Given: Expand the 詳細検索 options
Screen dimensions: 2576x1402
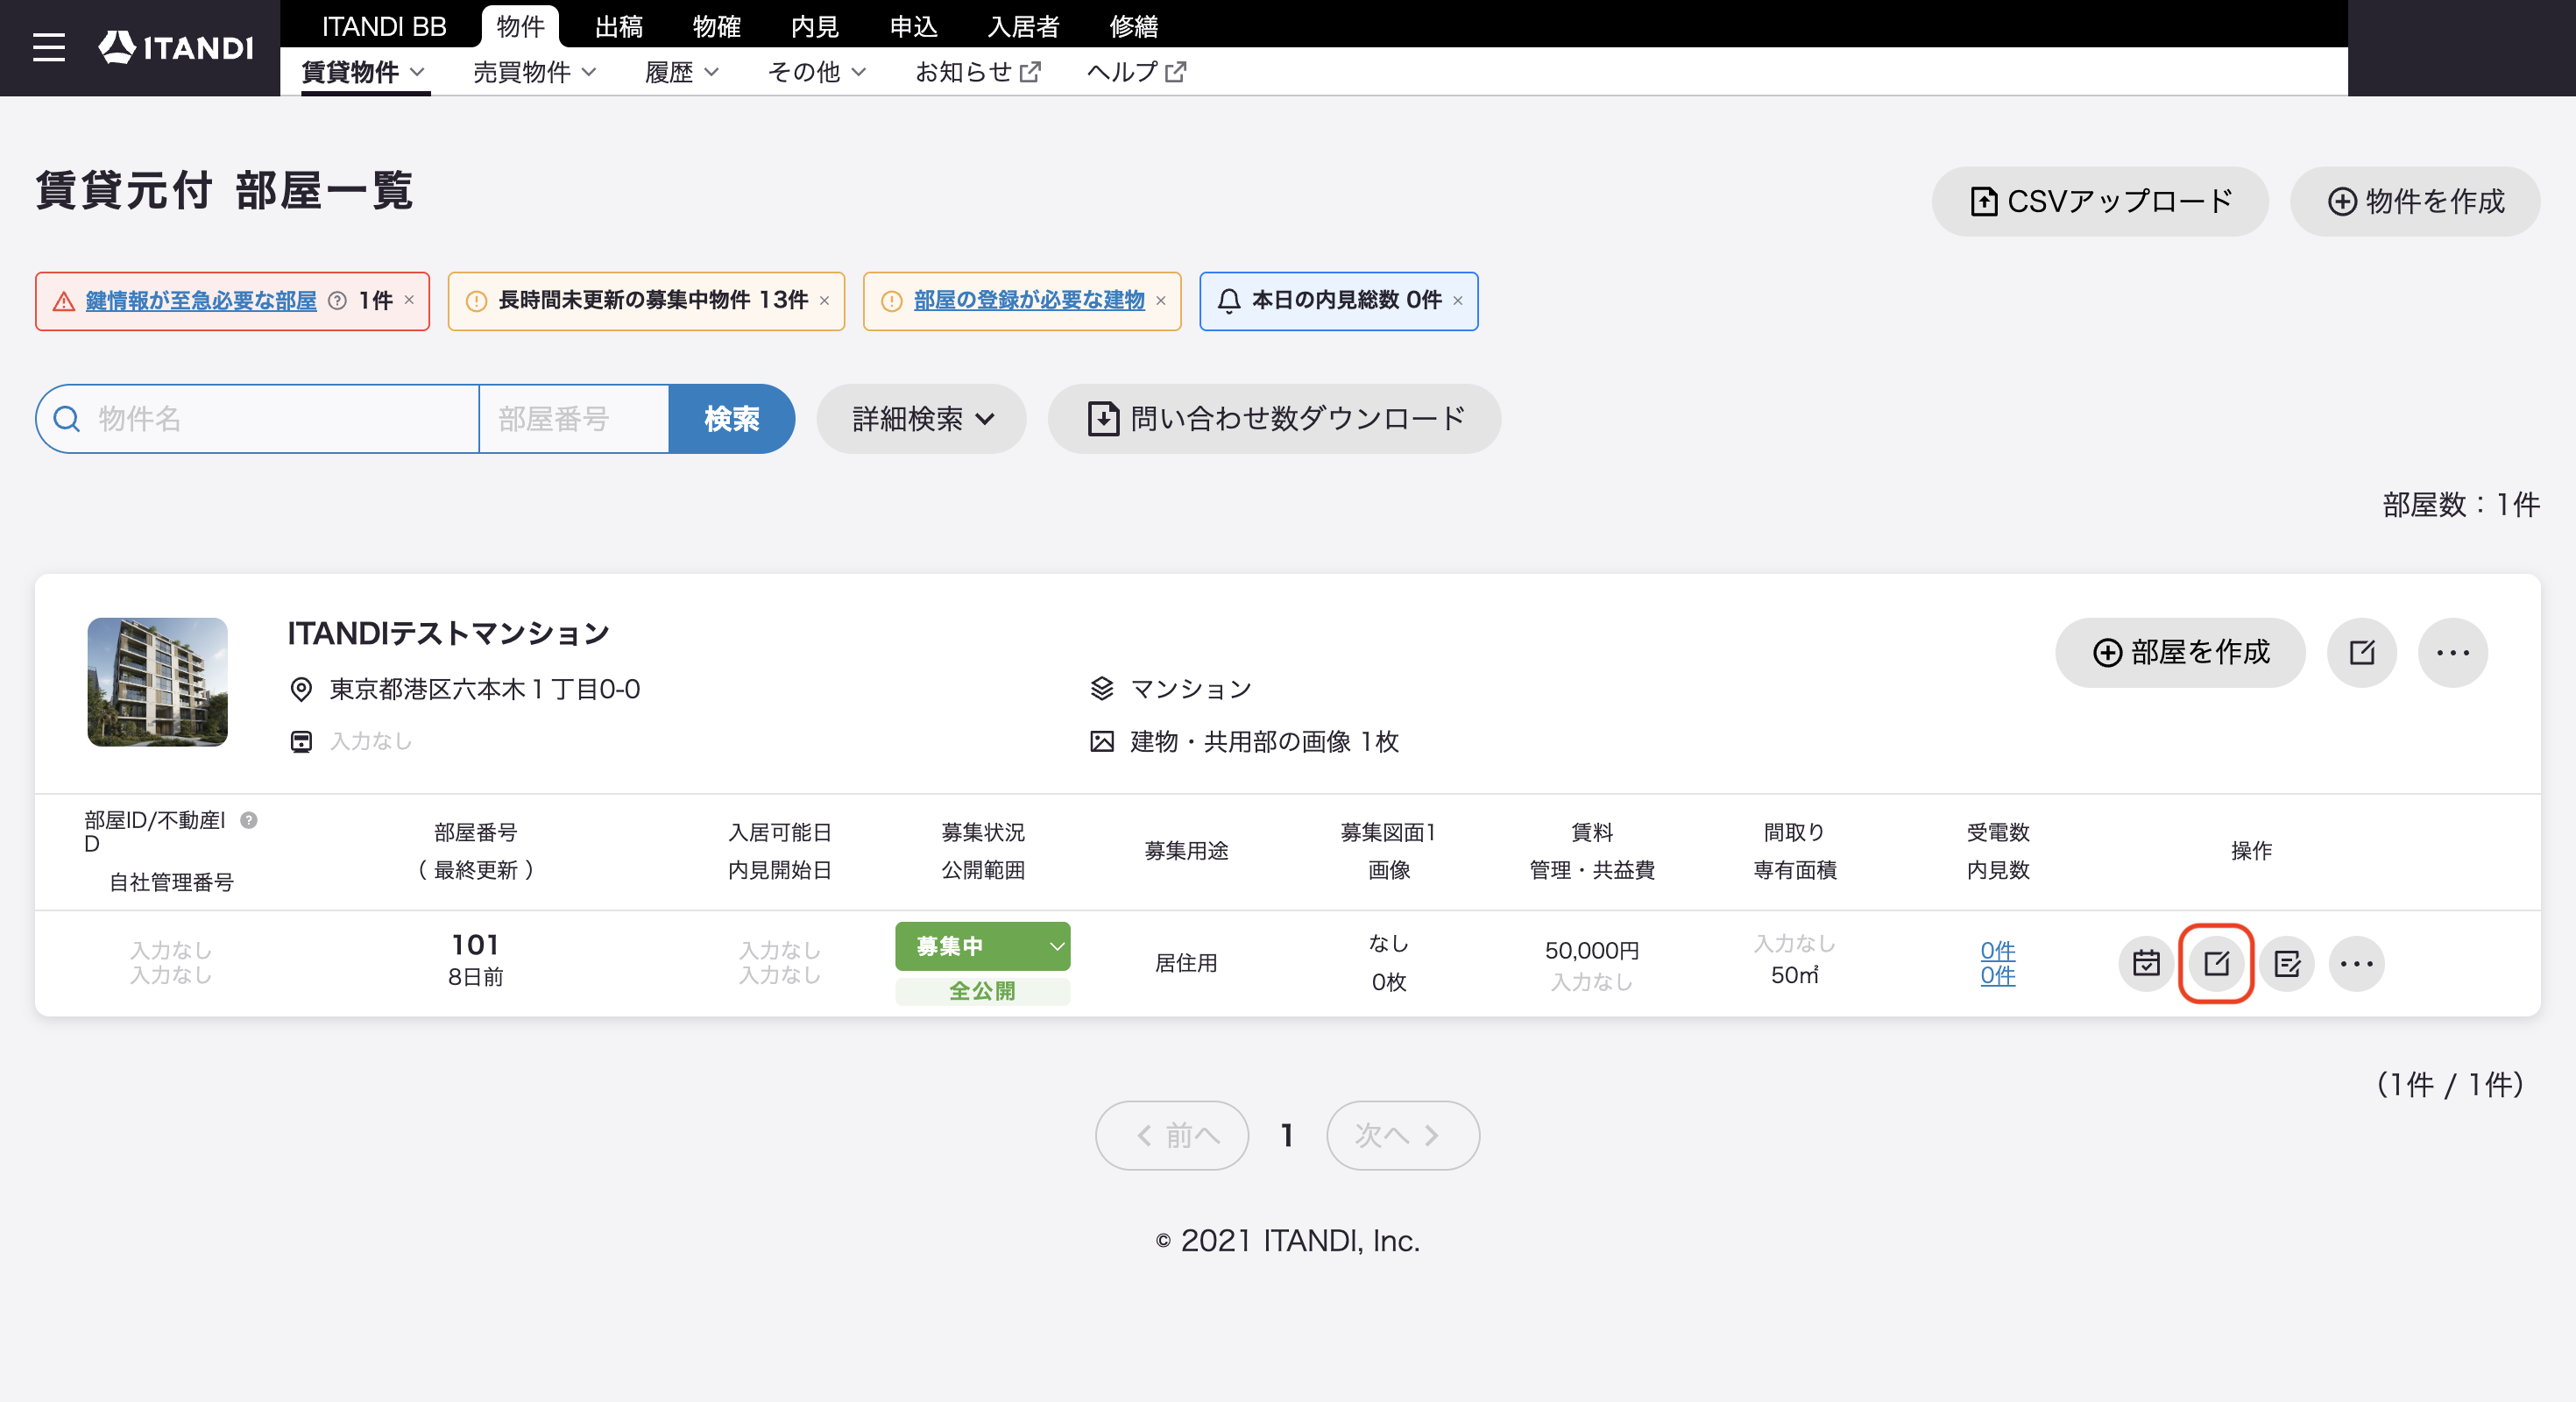Looking at the screenshot, I should (x=921, y=419).
